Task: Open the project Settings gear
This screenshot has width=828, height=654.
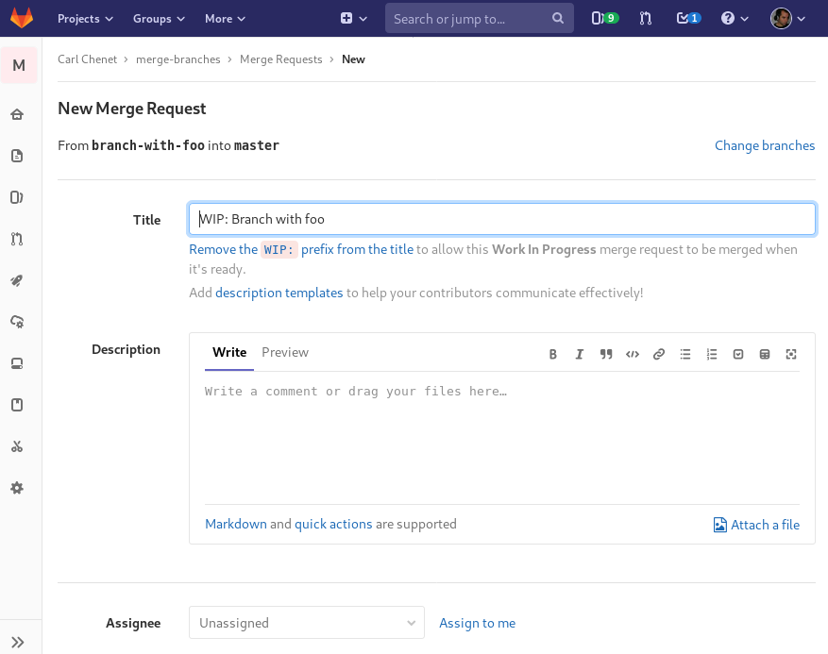Action: click(x=17, y=488)
